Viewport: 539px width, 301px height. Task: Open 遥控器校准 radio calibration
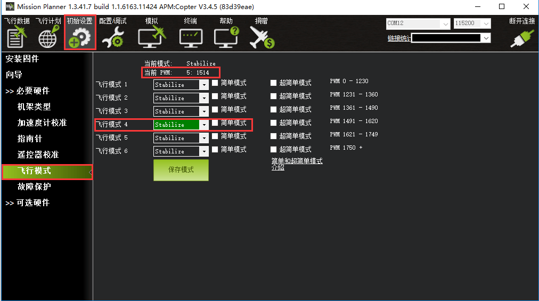pyautogui.click(x=38, y=155)
